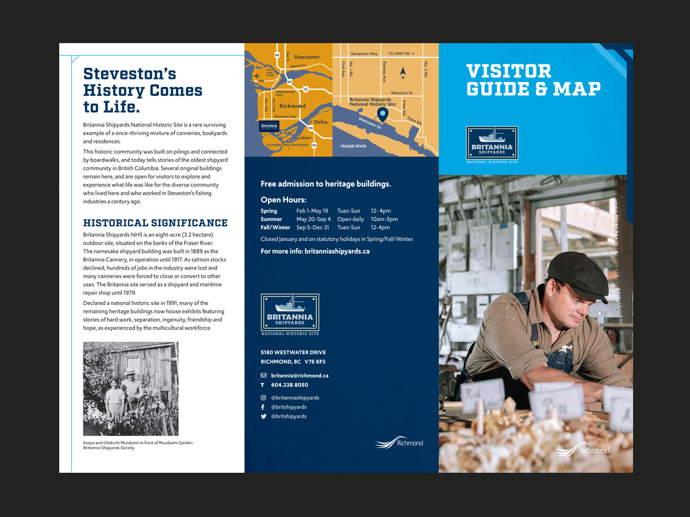
Task: Click the 'Fall/Winter' hours row label
Action: [x=275, y=227]
